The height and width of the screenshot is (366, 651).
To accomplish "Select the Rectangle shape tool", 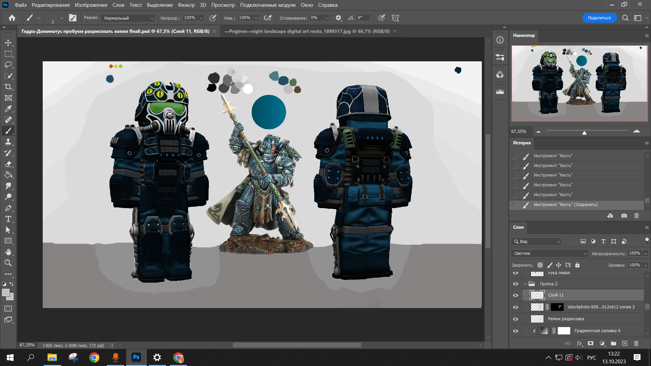I will [x=8, y=241].
